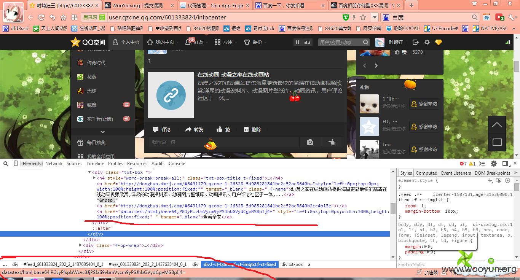The width and height of the screenshot is (520, 280).
Task: Open 花藤 app in sidebar
Action: tap(86, 77)
